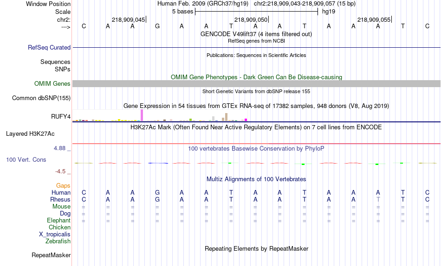Open the Layered H3K27Ac track label
This screenshot has height=266, width=441.
pos(30,134)
